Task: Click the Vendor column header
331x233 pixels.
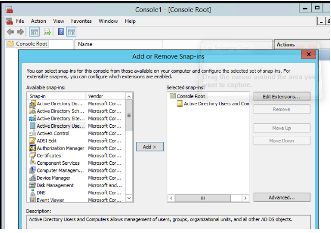Action: coord(106,96)
